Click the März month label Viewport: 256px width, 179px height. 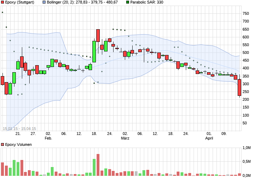[125, 138]
